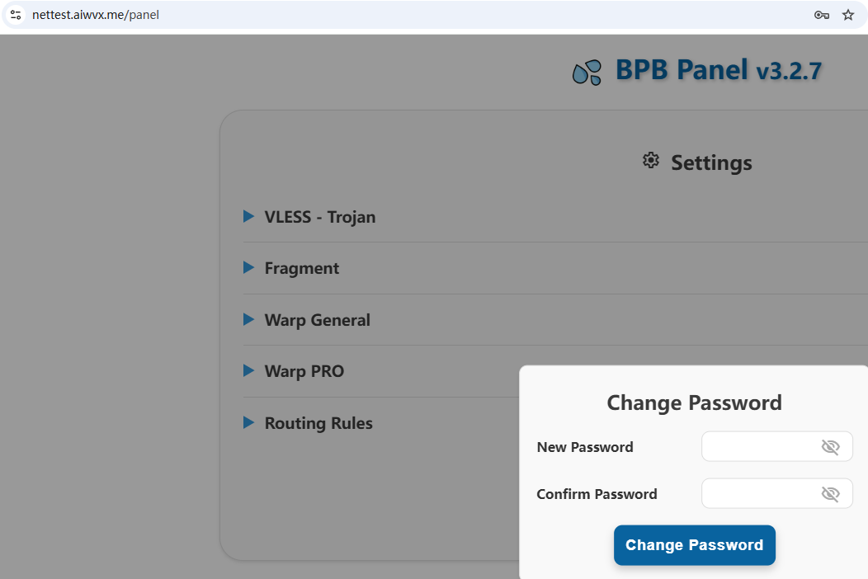Select the URL in the address bar
The height and width of the screenshot is (579, 868).
click(95, 15)
